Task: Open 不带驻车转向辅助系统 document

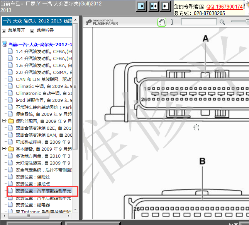Action: coord(44,107)
